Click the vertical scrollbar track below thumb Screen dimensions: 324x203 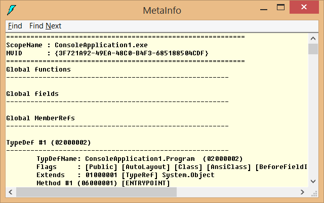point(313,115)
